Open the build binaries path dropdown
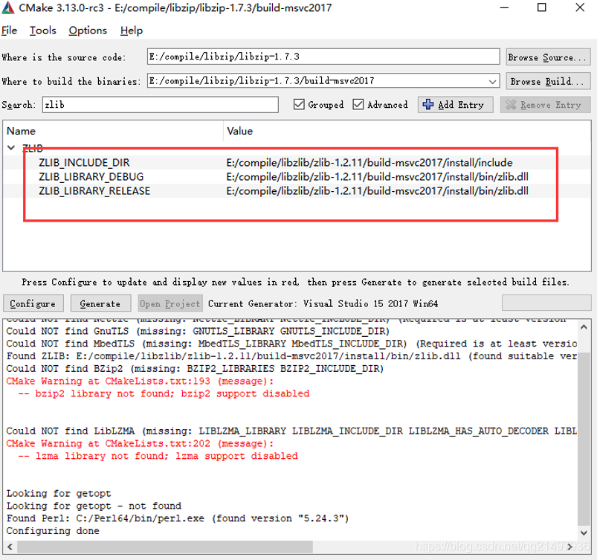 [x=492, y=81]
